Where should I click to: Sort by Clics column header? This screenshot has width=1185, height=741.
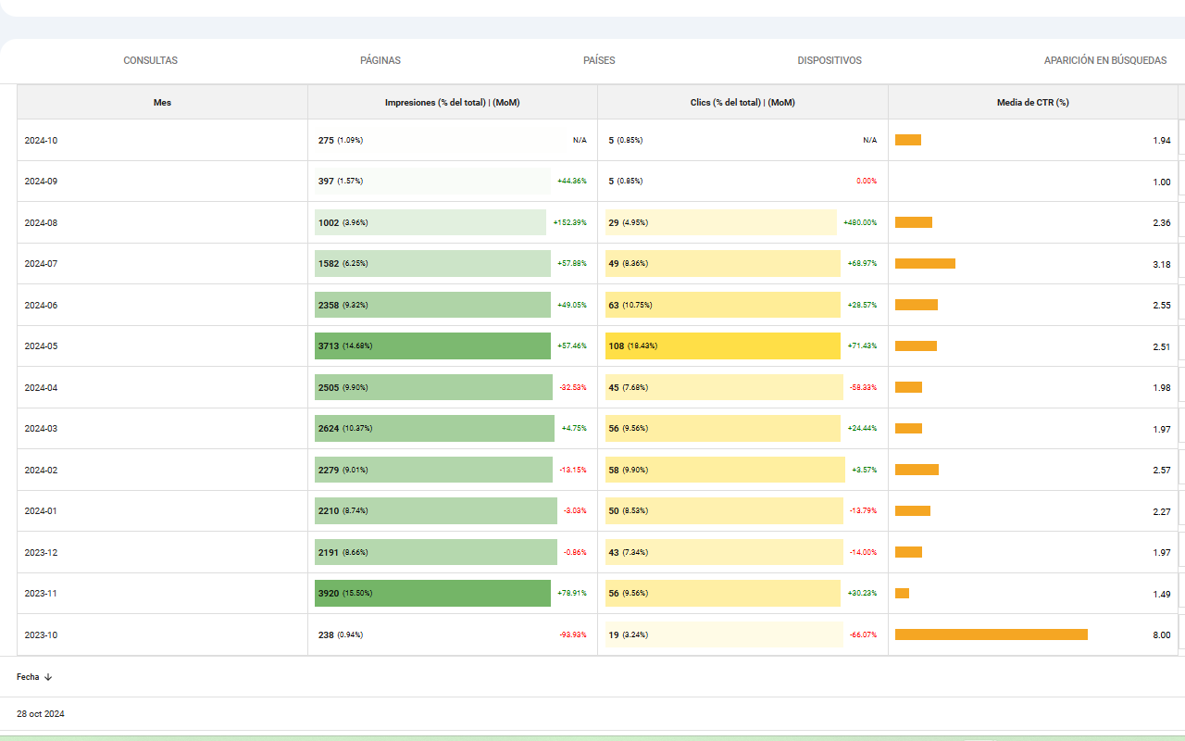click(742, 103)
